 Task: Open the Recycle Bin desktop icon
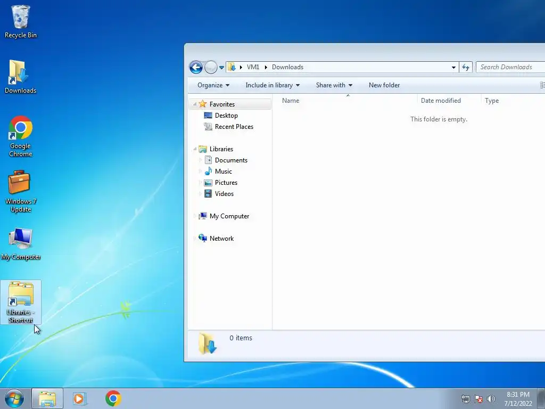tap(21, 21)
